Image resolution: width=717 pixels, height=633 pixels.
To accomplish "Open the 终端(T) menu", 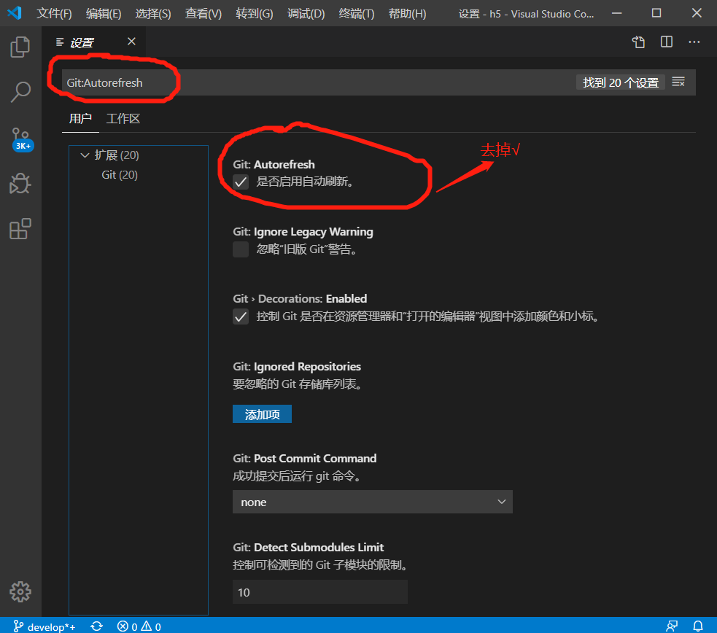I will click(356, 14).
